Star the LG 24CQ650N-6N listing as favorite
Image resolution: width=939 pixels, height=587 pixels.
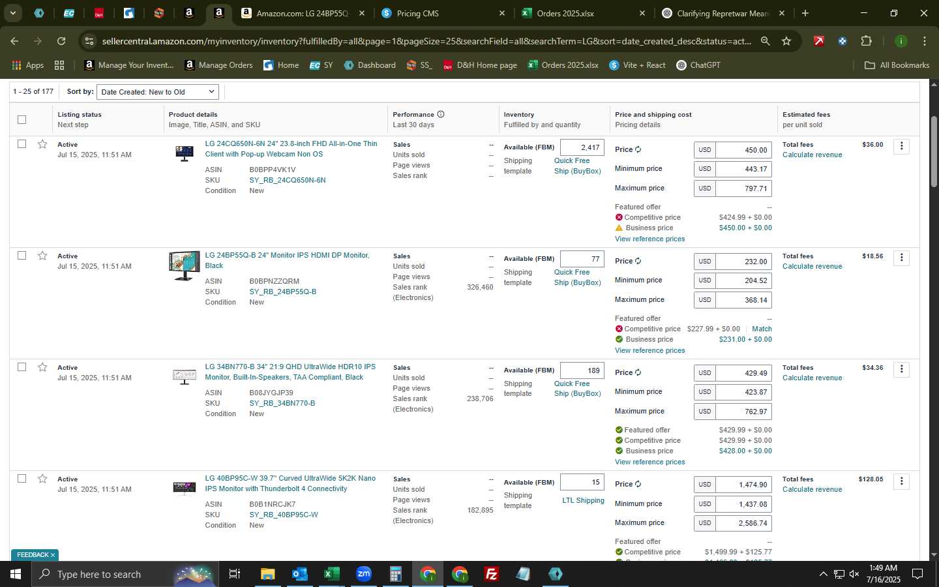pyautogui.click(x=42, y=144)
